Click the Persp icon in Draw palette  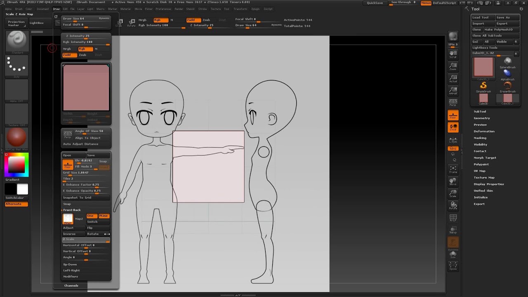(x=67, y=134)
